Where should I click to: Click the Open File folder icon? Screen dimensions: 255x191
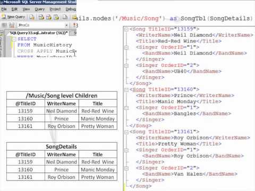point(74,17)
